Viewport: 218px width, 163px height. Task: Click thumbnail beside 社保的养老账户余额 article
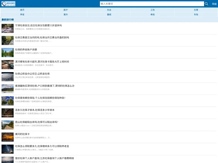(x=8, y=53)
